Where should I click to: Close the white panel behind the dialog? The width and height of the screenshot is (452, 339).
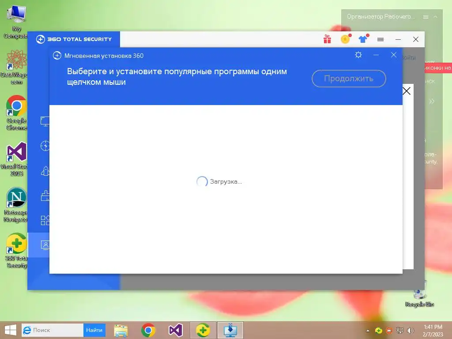pos(407,91)
